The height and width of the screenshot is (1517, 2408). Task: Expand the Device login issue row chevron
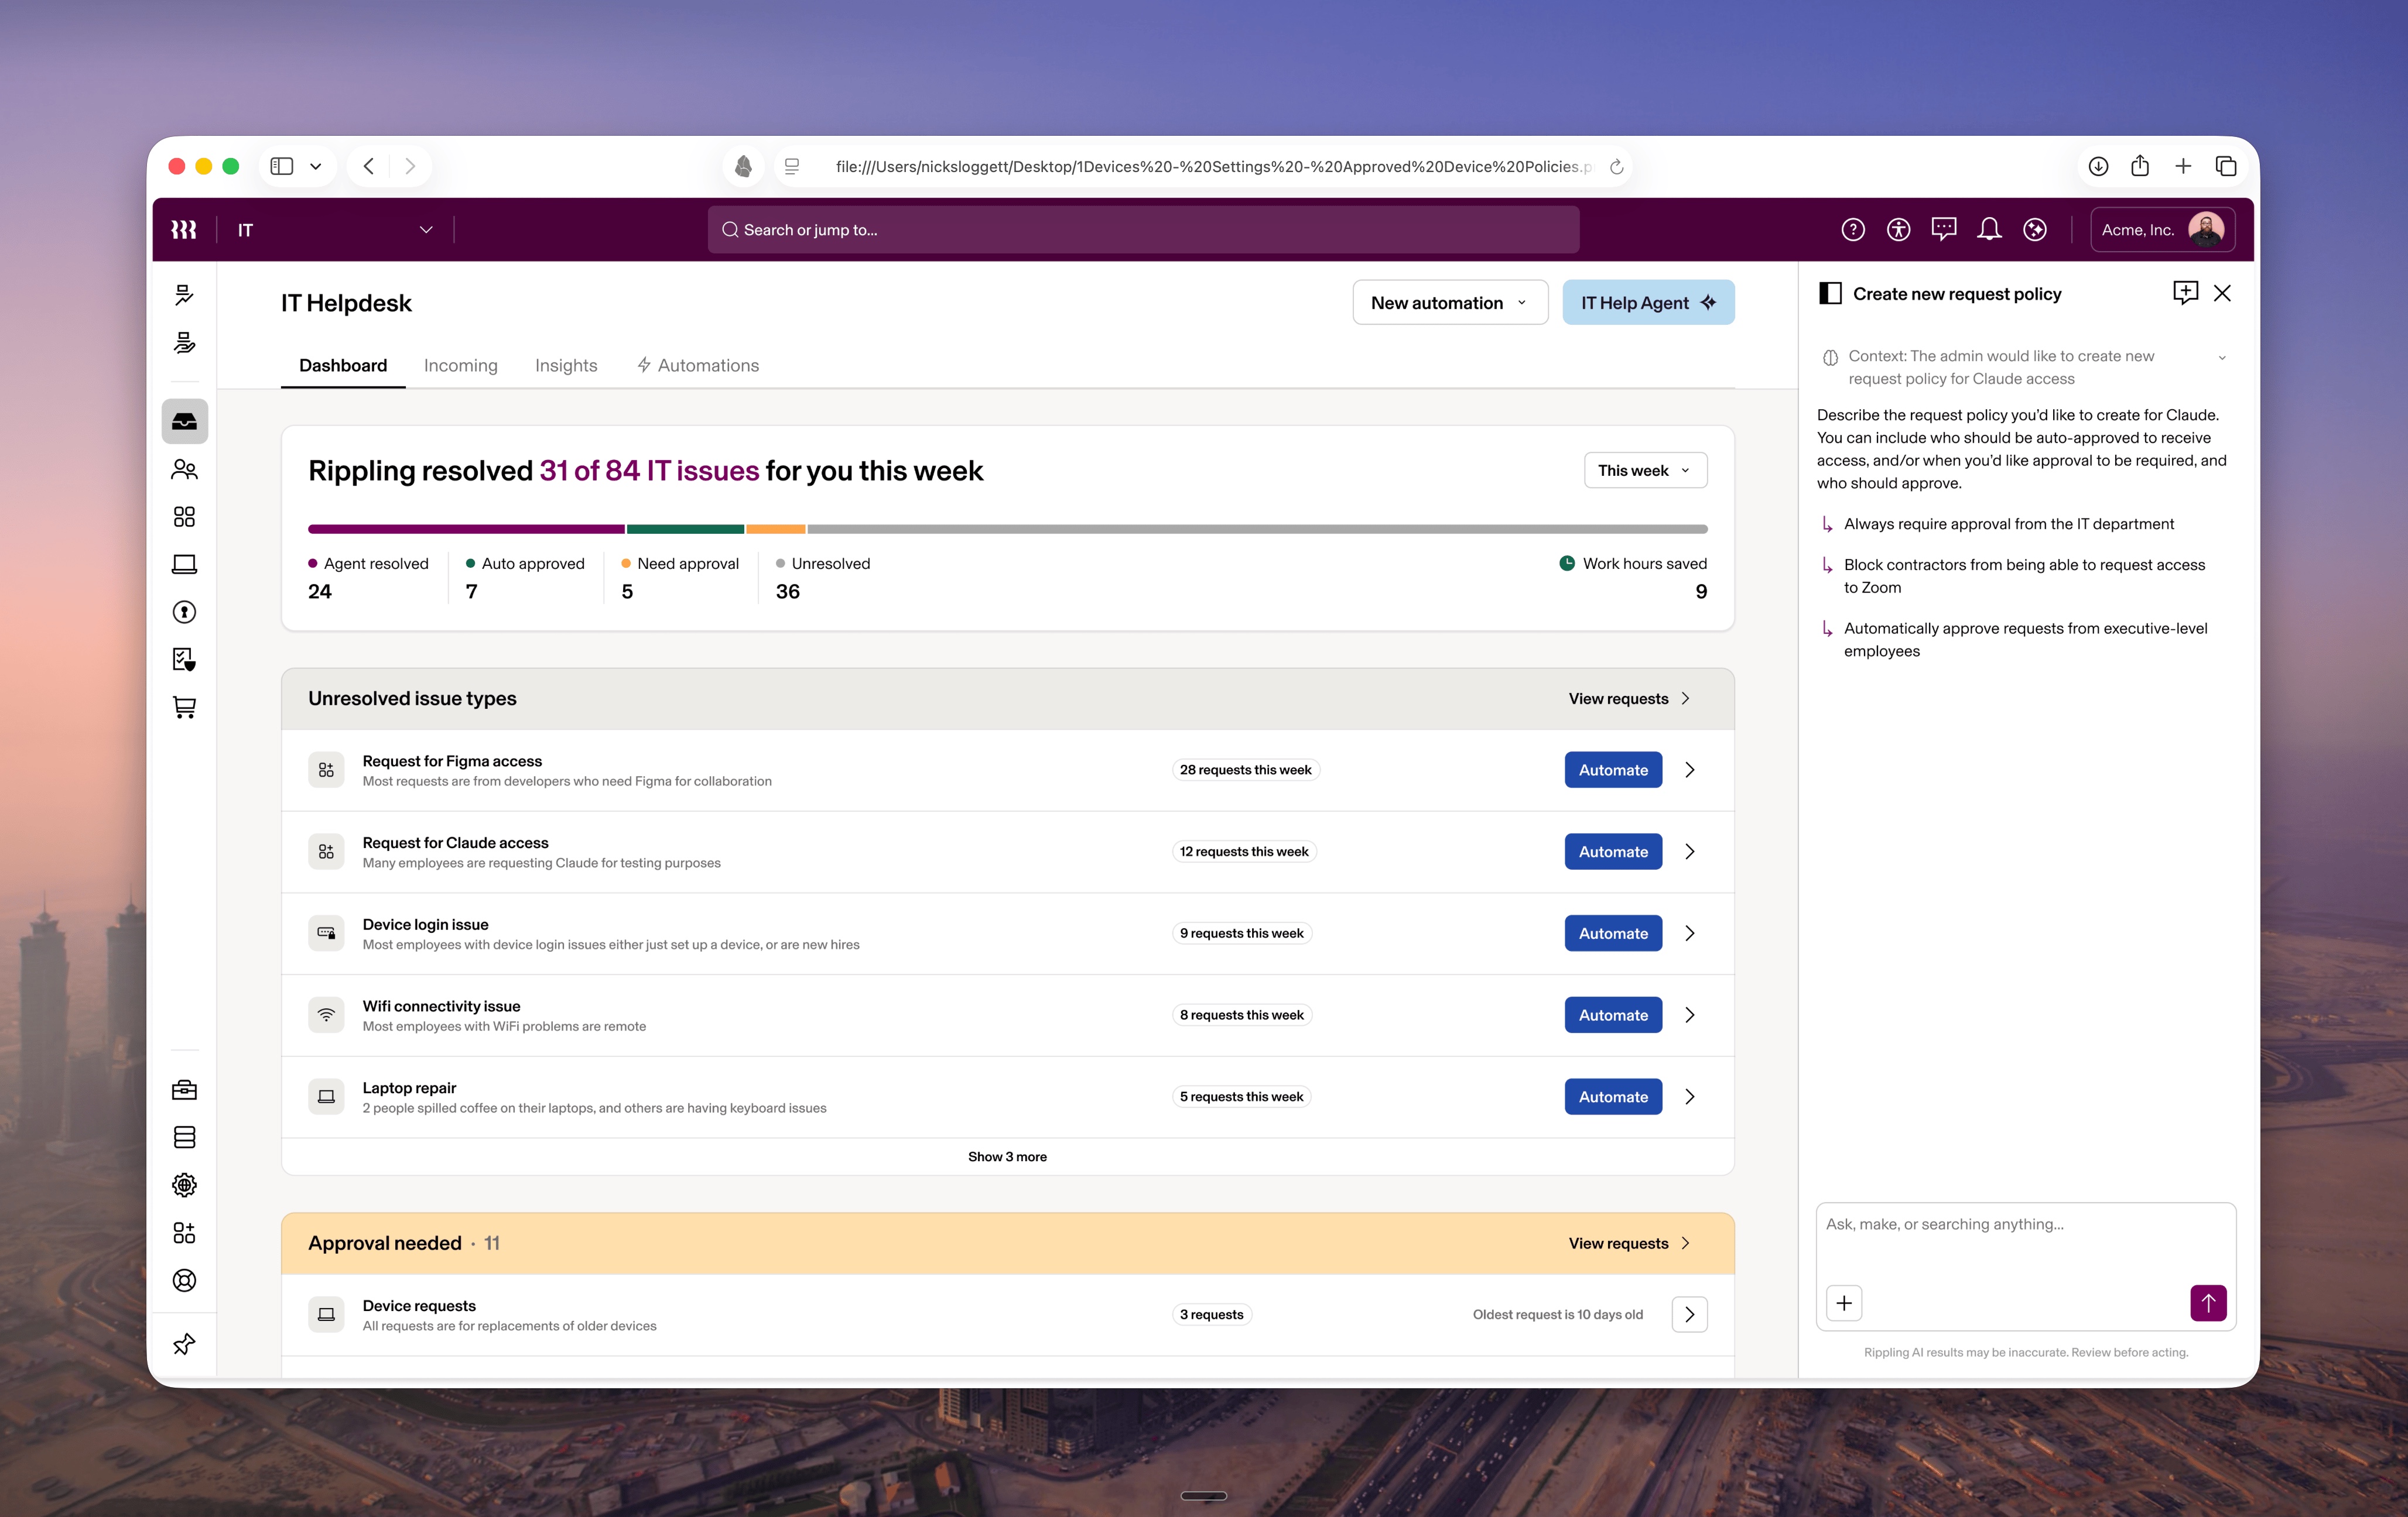pyautogui.click(x=1690, y=933)
